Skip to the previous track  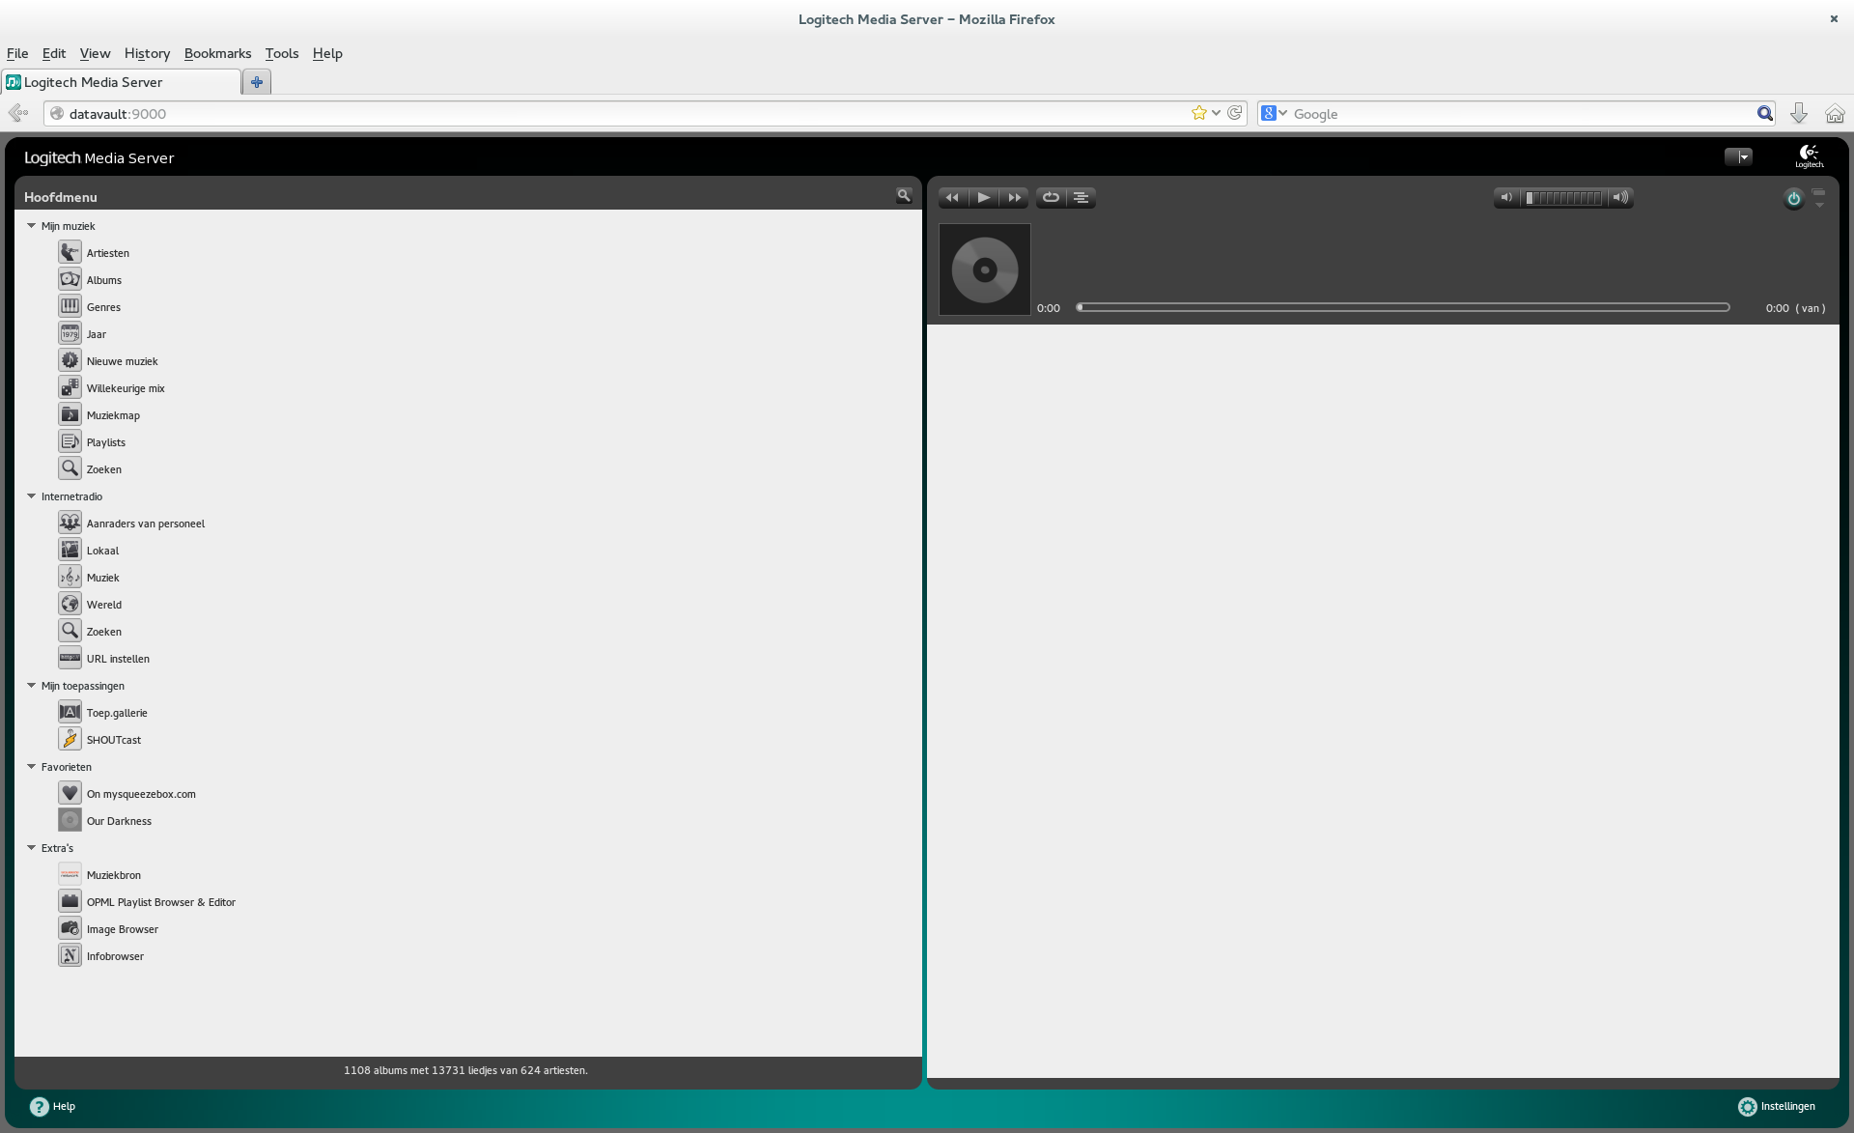953,197
